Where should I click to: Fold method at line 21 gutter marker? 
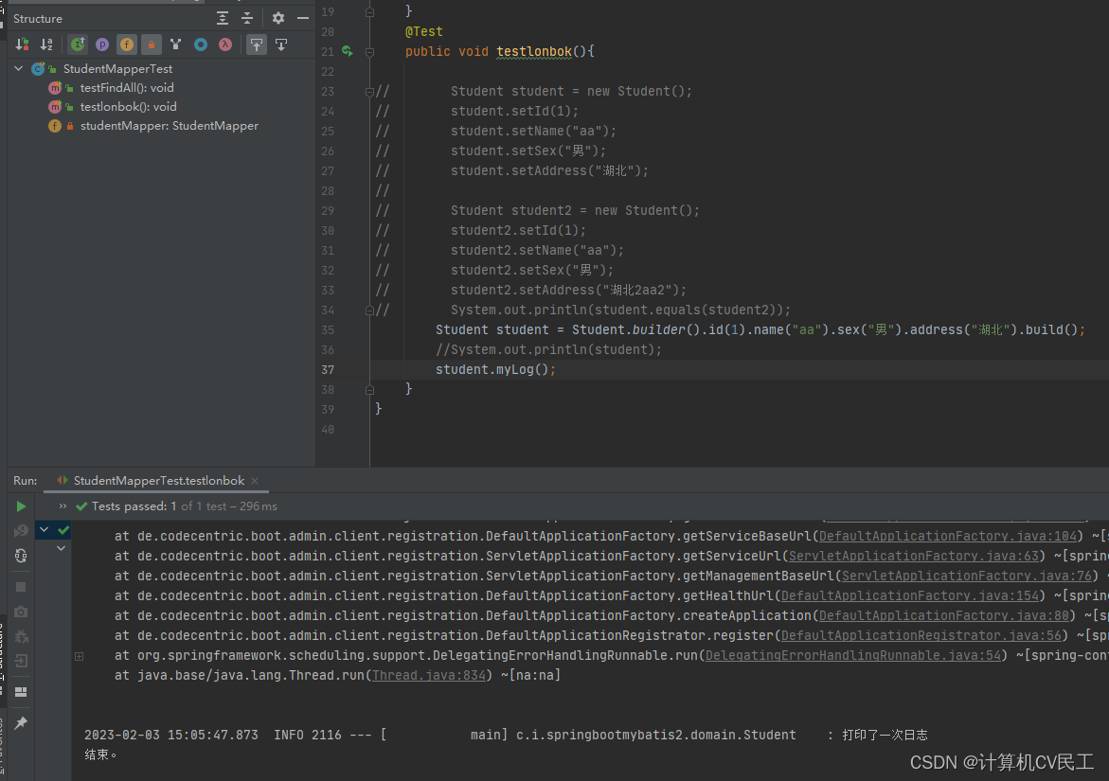point(369,52)
